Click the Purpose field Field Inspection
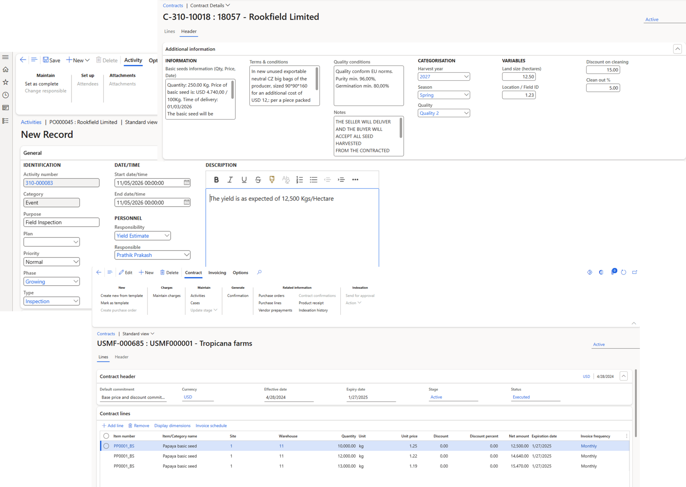The height and width of the screenshot is (487, 686). click(61, 222)
